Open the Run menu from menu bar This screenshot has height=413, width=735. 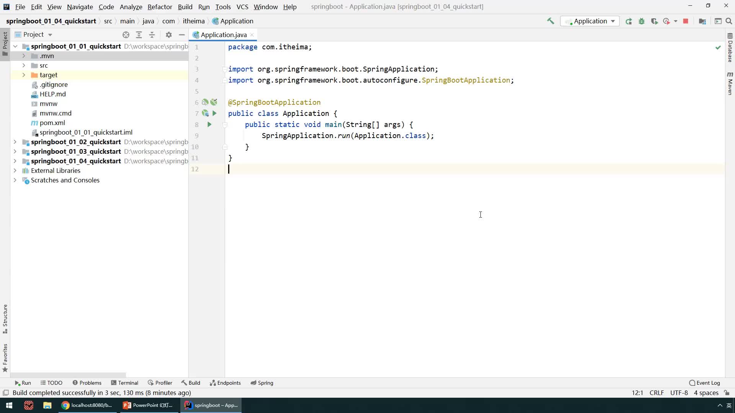[204, 7]
